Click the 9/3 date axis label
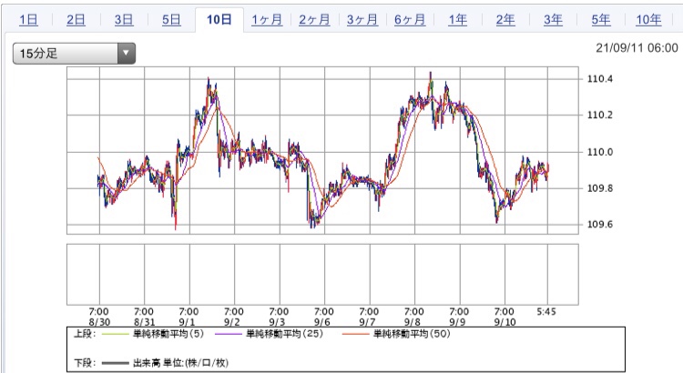This screenshot has height=373, width=683. (x=277, y=322)
